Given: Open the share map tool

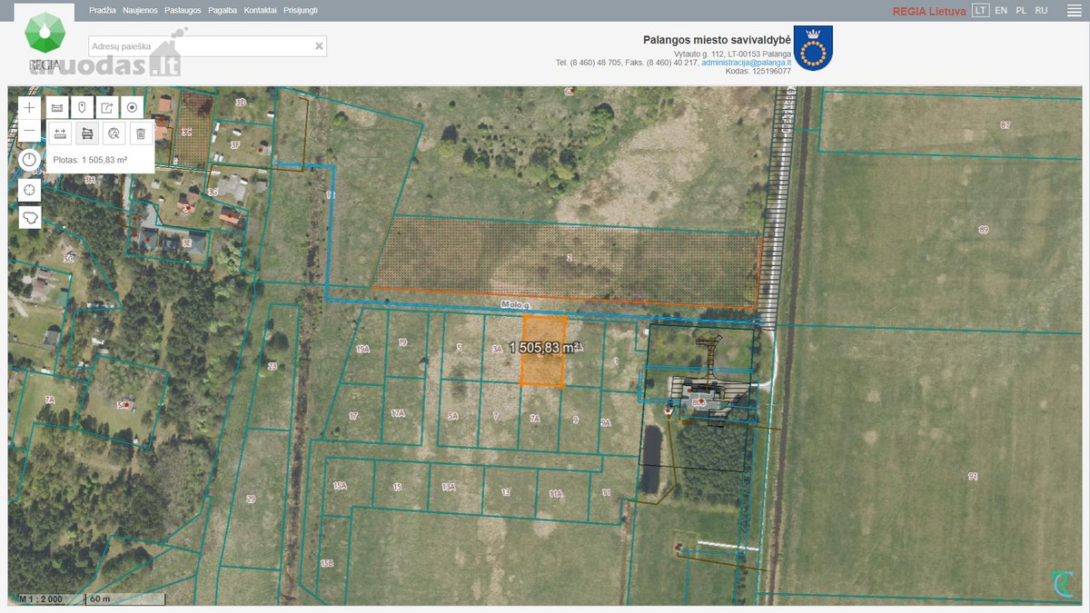Looking at the screenshot, I should pyautogui.click(x=107, y=107).
